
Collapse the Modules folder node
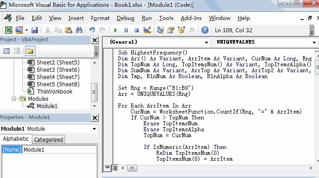(x=14, y=99)
